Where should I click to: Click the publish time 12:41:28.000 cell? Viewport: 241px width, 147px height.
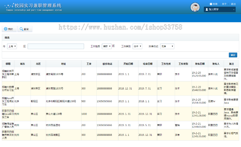point(200,114)
